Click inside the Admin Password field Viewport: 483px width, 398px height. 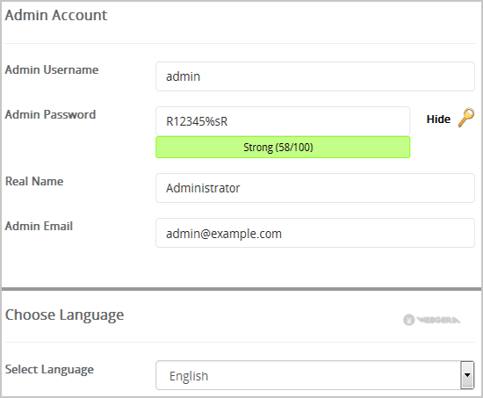(283, 121)
